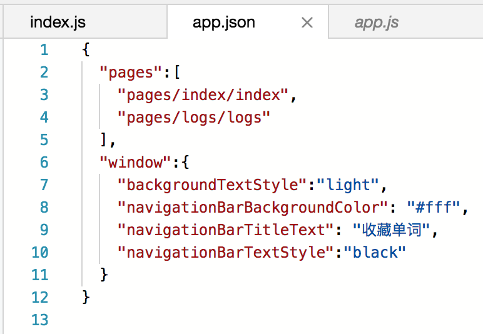This screenshot has width=483, height=334.
Task: Place cursor on "pages" key
Action: click(x=131, y=73)
